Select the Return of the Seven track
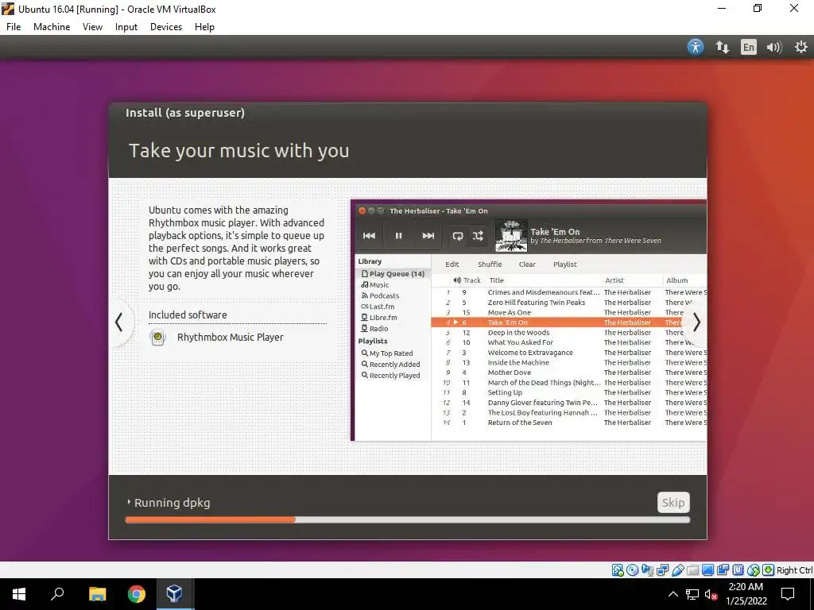 click(520, 423)
